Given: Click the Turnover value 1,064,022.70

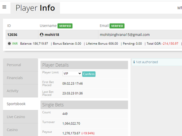Looking at the screenshot, I should tap(71, 124).
